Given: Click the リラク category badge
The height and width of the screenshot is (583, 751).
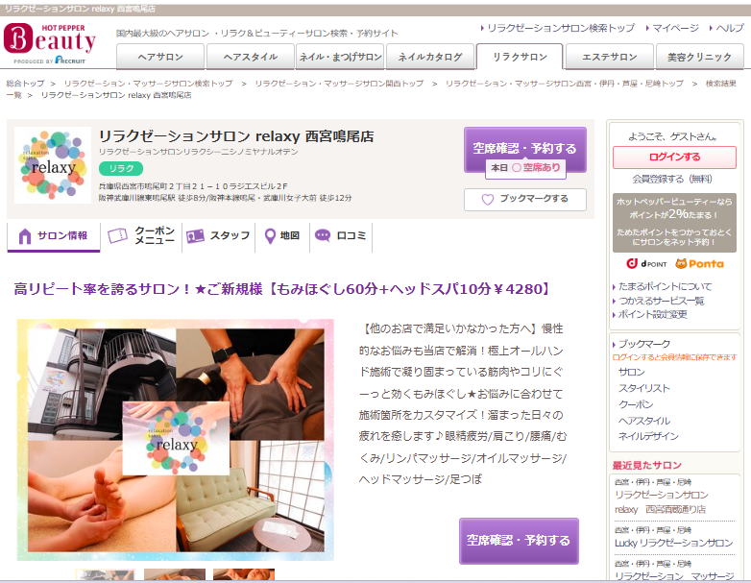Looking at the screenshot, I should click(x=121, y=169).
